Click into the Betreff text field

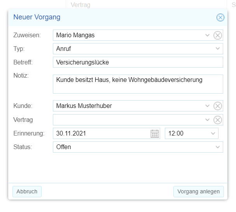pos(138,62)
